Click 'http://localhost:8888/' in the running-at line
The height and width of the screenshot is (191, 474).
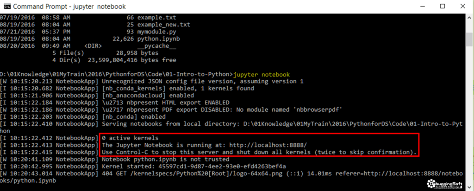[x=268, y=145]
